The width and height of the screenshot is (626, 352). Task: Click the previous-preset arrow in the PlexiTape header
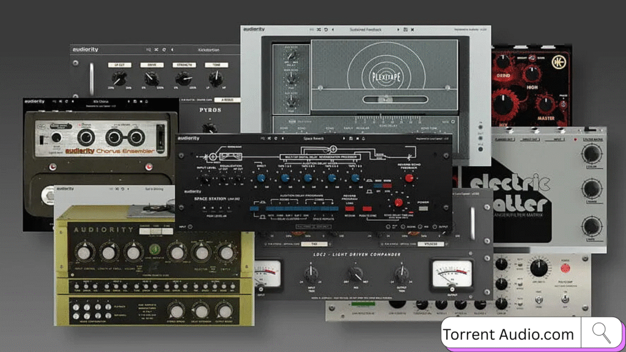click(333, 28)
